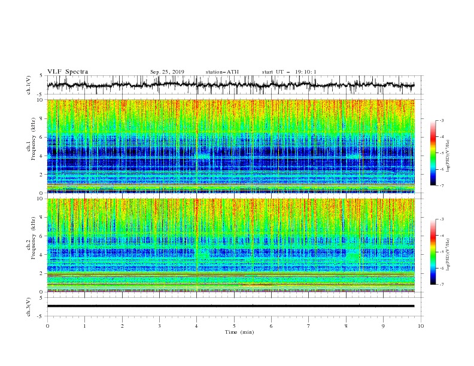Screen dimensions: 474x366
Task: Click the "5" volt tick on ch.1(V) axis
Action: click(x=41, y=76)
